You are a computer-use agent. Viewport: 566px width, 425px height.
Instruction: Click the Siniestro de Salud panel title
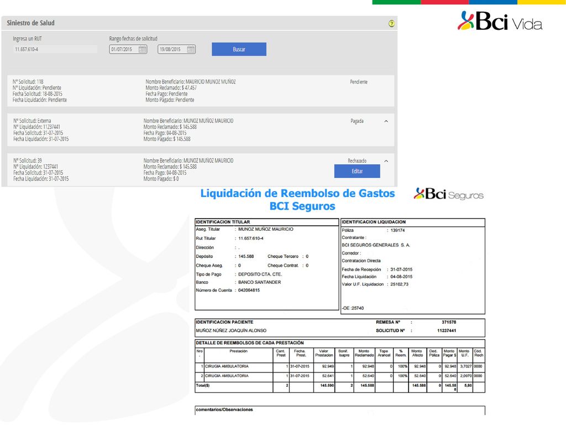coord(31,23)
